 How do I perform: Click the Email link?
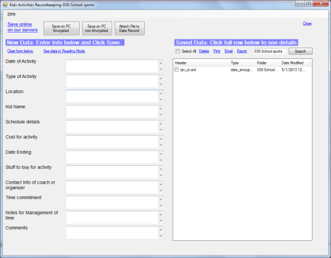pyautogui.click(x=229, y=51)
